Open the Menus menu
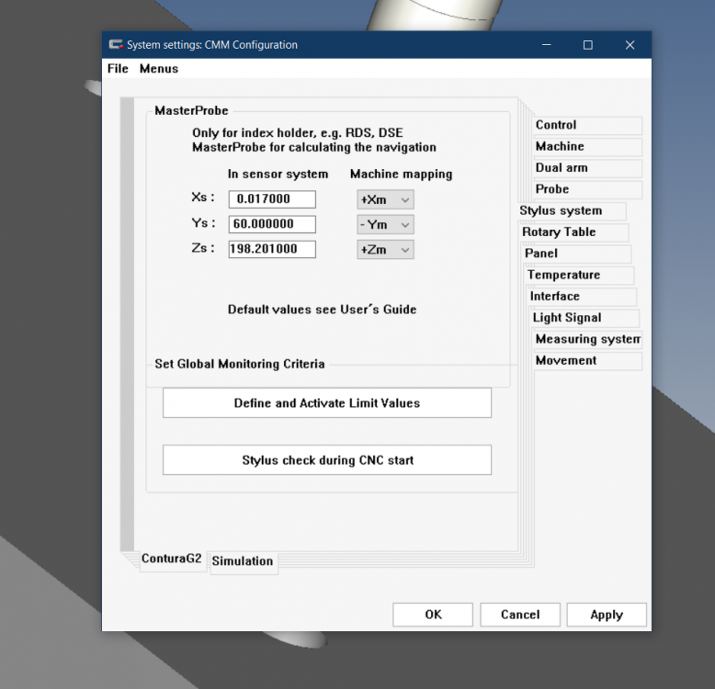This screenshot has width=715, height=689. (x=159, y=69)
